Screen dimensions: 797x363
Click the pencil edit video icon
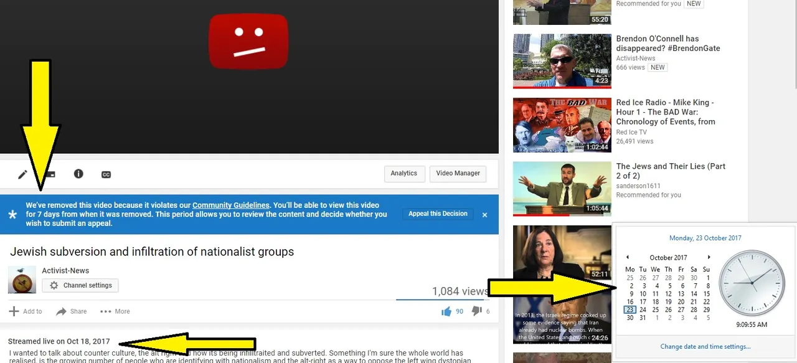click(22, 174)
